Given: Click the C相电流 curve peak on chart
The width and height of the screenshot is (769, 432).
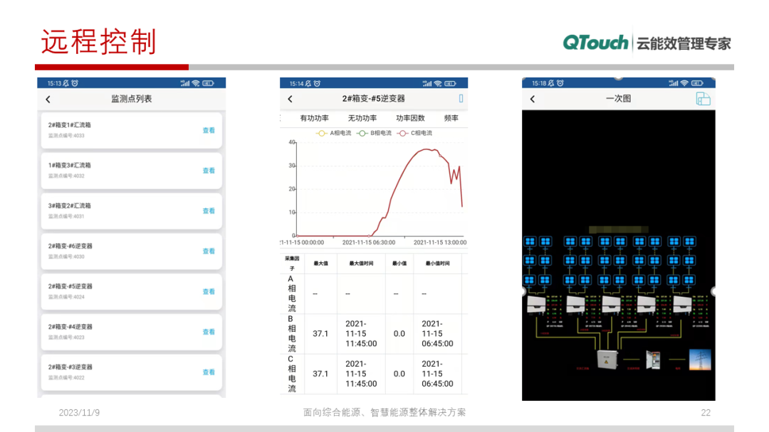Looking at the screenshot, I should [x=428, y=149].
